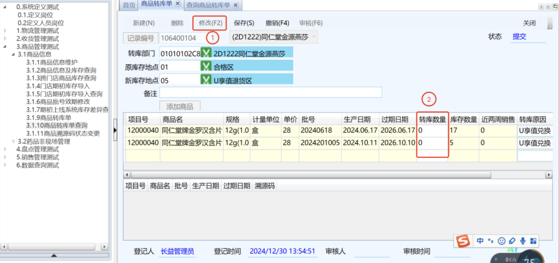Open lookup icon beside 原库存地点 field
This screenshot has width=559, height=263.
click(206, 66)
